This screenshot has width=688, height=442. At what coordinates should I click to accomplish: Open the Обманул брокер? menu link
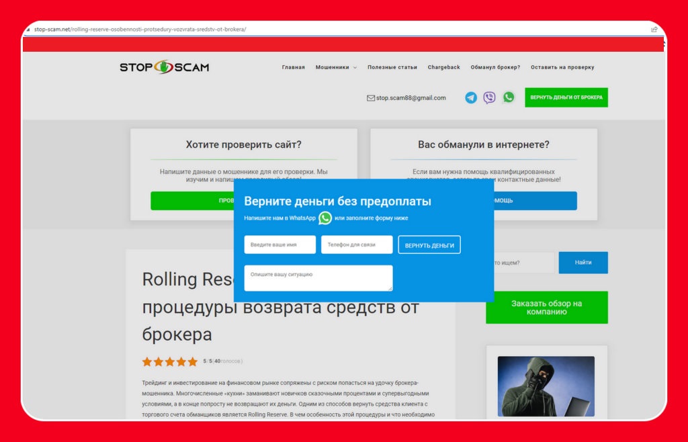point(495,67)
